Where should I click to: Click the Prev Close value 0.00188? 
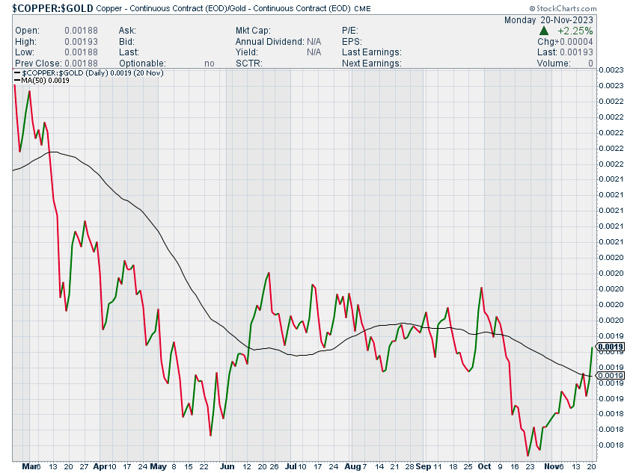pyautogui.click(x=81, y=64)
